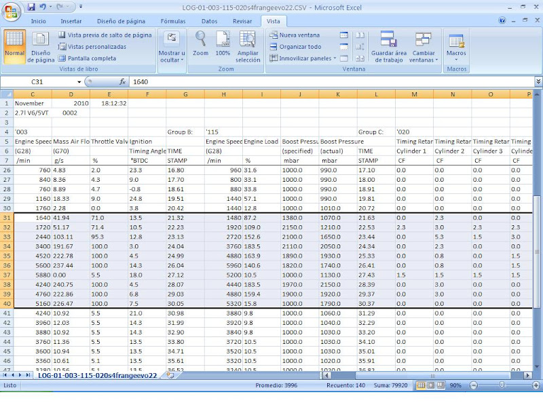Viewport: 543px width, 407px height.
Task: Go to first sheet tab arrow
Action: (x=6, y=375)
